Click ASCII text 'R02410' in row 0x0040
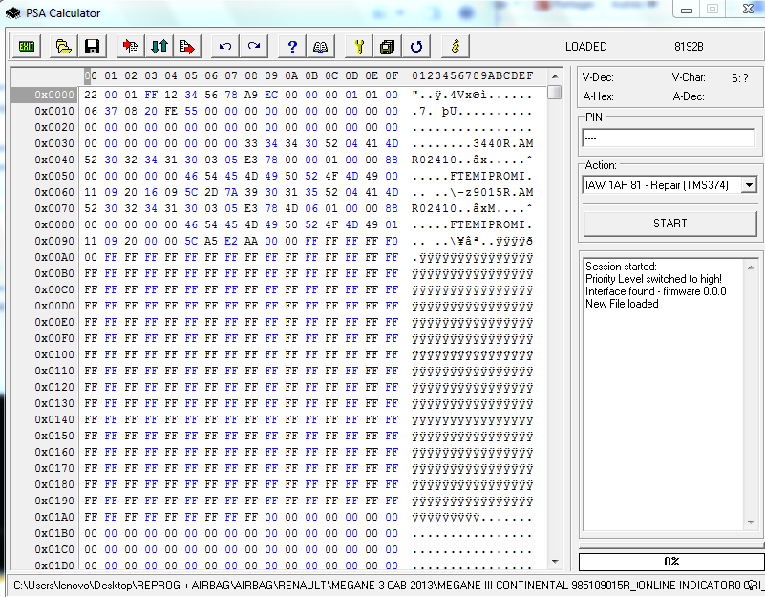Screen dimensions: 765x597 (x=435, y=160)
